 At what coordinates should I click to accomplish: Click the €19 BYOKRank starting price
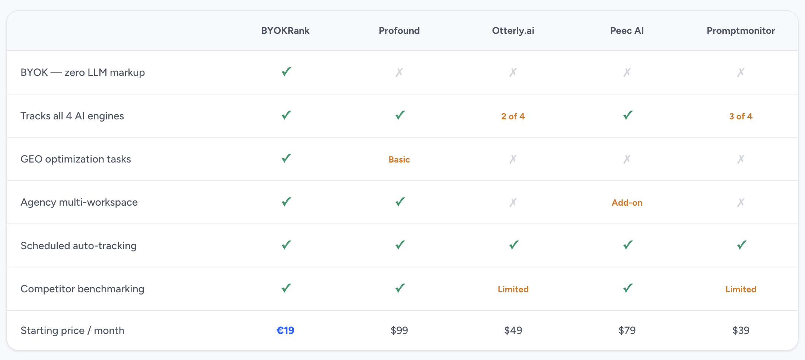[285, 330]
